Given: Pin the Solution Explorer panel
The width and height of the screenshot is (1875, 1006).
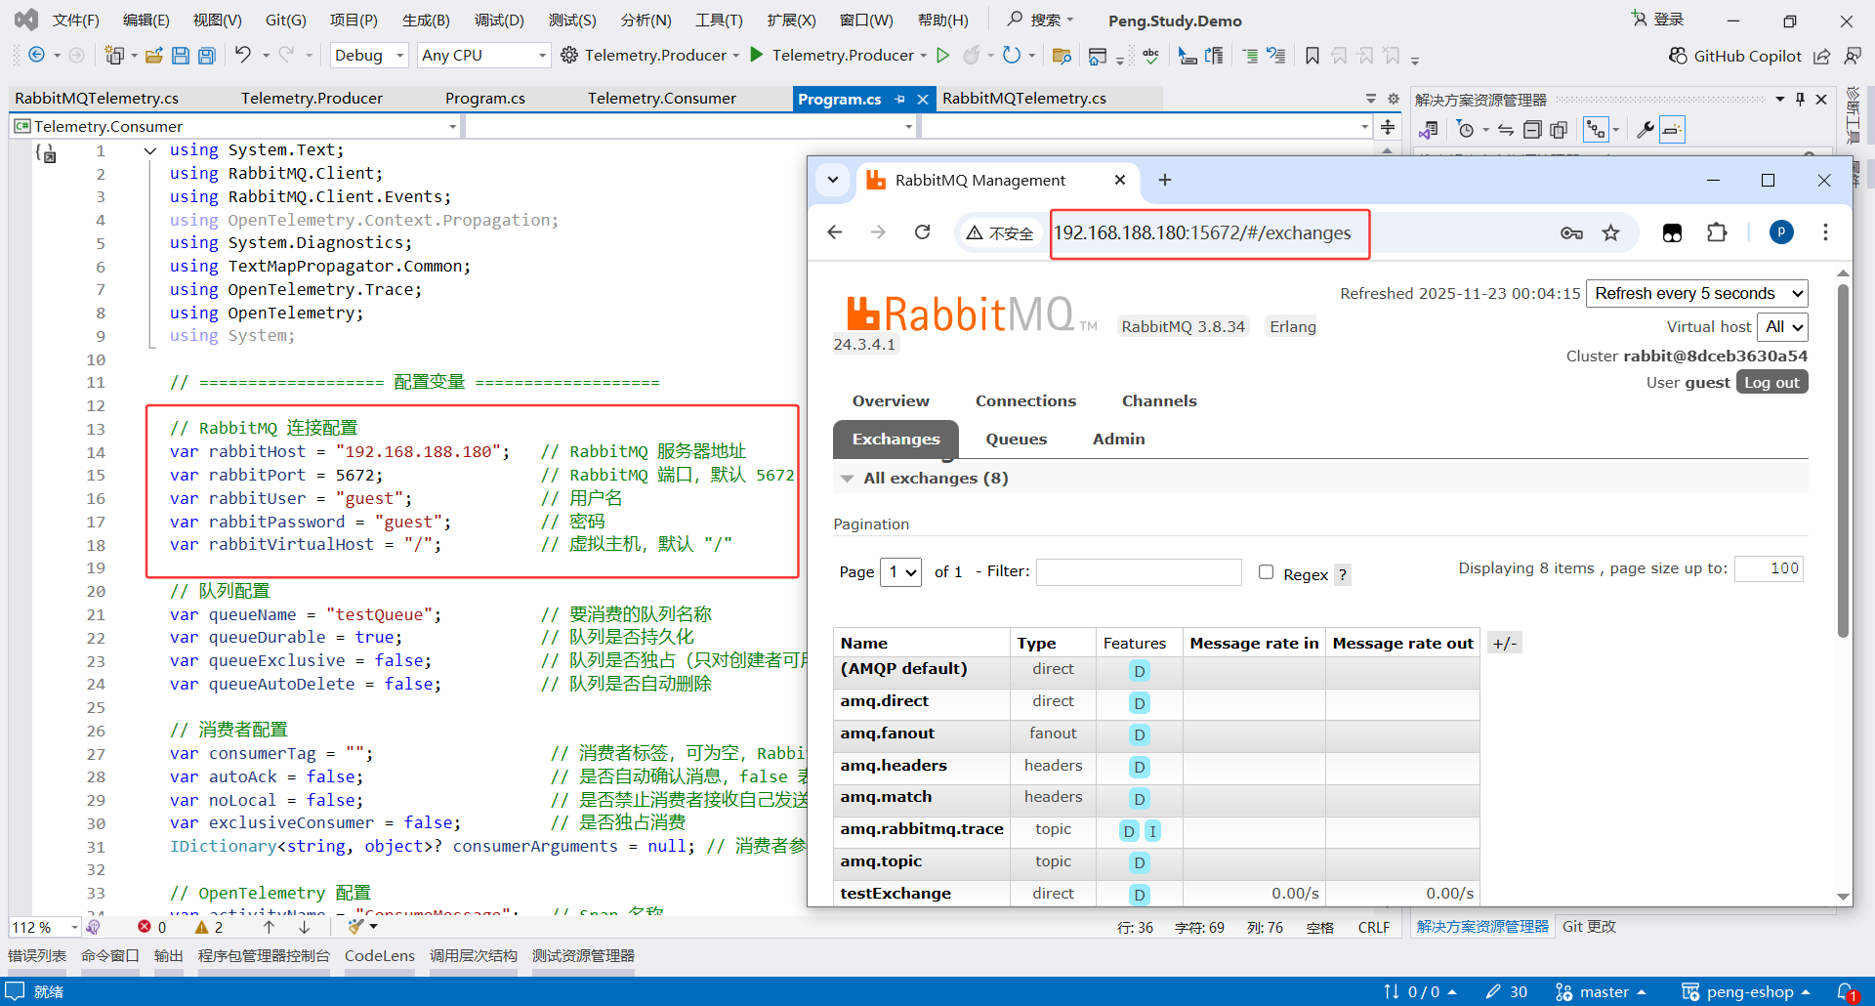Looking at the screenshot, I should (1800, 99).
